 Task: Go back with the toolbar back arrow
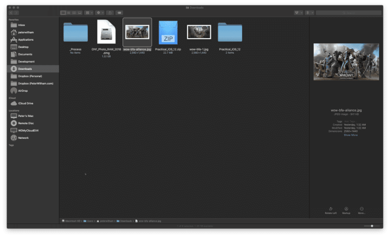11,13
